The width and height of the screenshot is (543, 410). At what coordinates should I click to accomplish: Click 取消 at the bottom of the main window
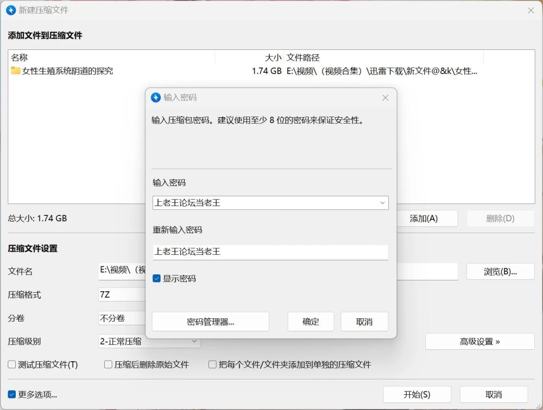pyautogui.click(x=494, y=394)
